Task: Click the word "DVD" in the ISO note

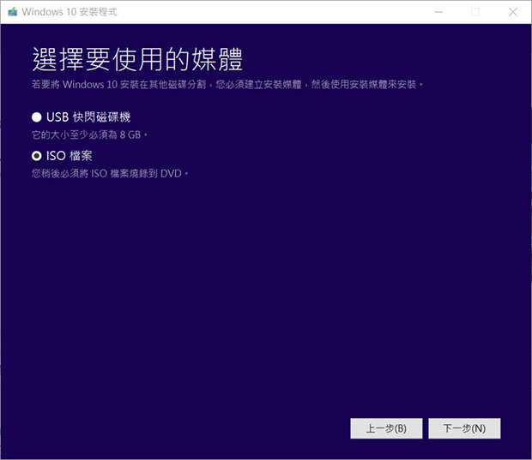Action: tap(172, 173)
